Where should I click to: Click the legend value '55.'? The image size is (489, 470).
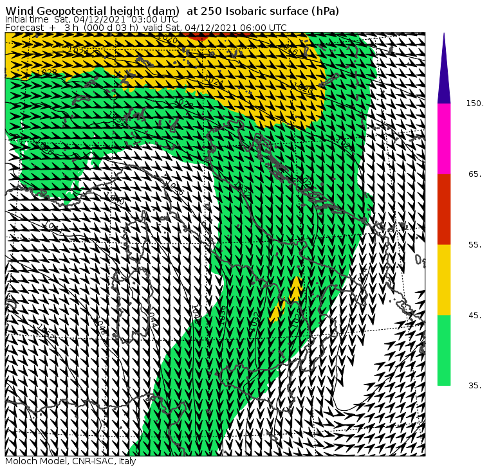pyautogui.click(x=475, y=245)
